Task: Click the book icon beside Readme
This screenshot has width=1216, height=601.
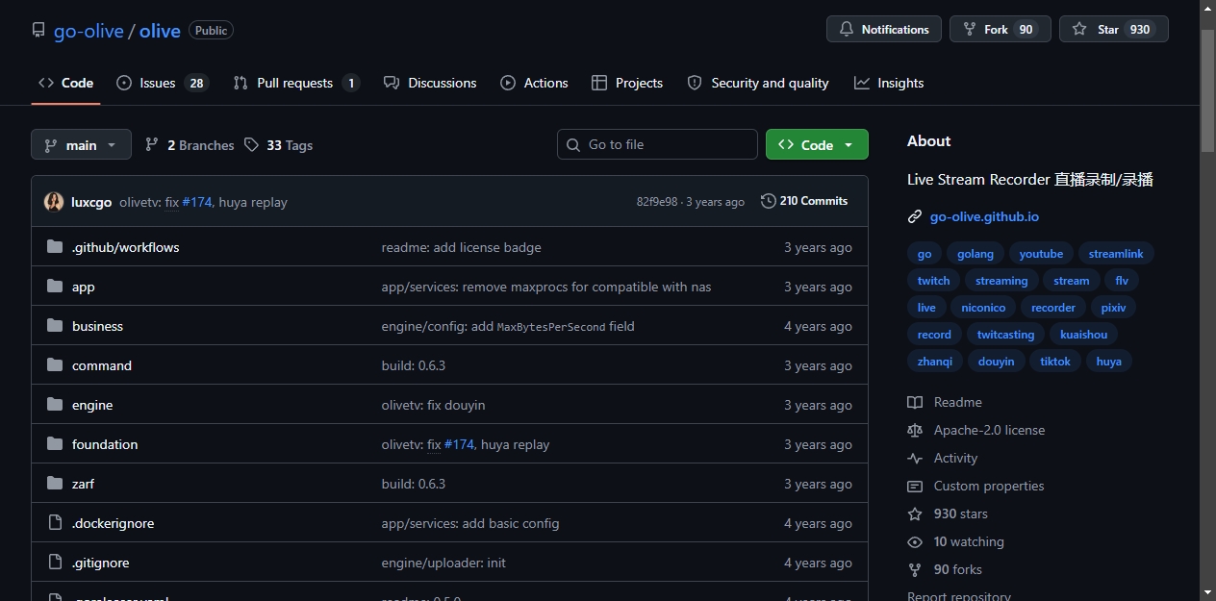Action: (915, 402)
